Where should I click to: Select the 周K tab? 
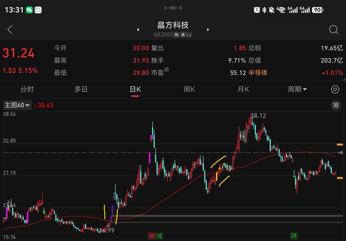tap(189, 89)
